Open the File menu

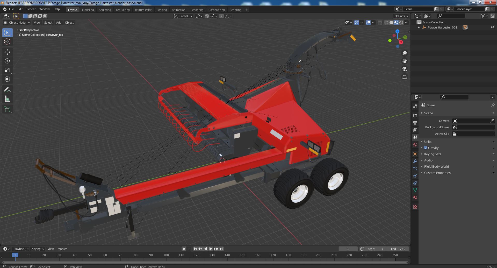click(x=11, y=9)
